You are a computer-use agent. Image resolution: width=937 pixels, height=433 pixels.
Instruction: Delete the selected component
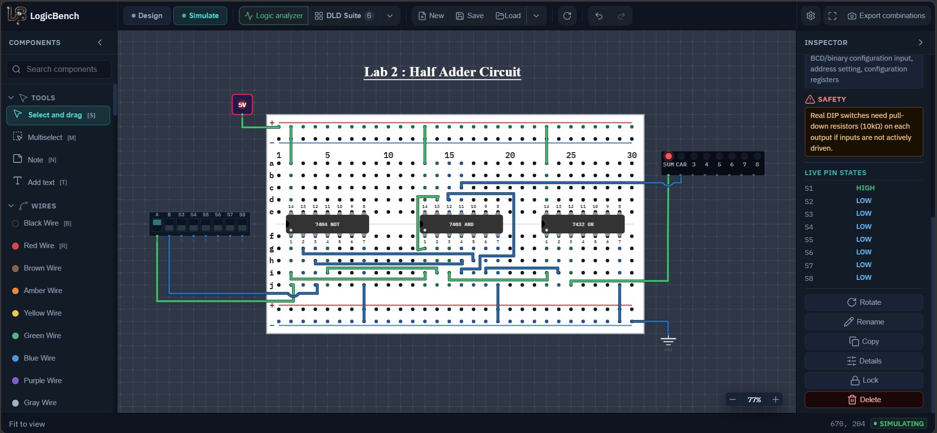click(864, 400)
